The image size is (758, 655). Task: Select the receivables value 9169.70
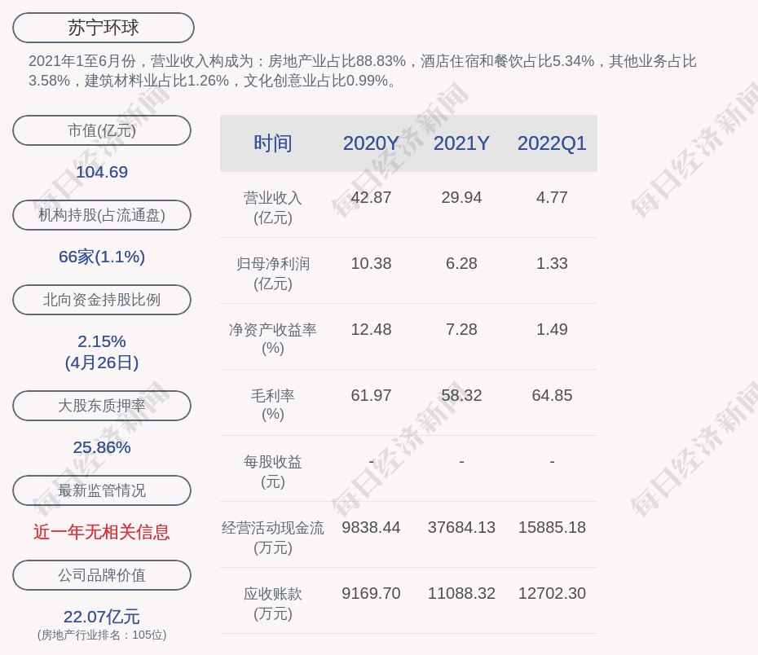coord(372,593)
